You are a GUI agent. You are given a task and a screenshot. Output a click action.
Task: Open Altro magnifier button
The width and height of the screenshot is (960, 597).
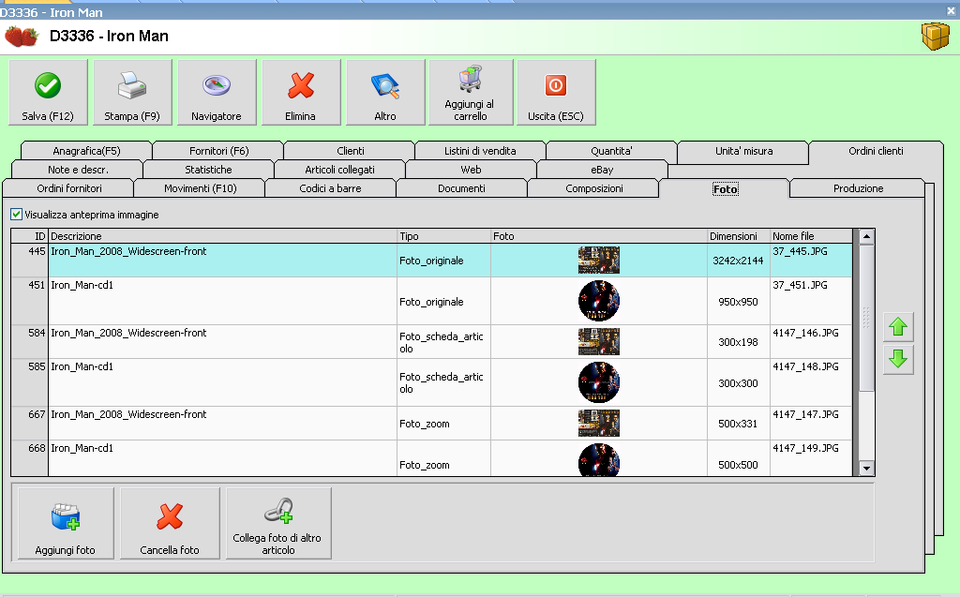click(x=385, y=93)
